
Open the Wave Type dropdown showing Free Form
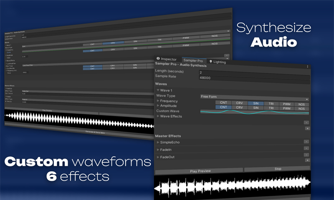[x=254, y=97]
